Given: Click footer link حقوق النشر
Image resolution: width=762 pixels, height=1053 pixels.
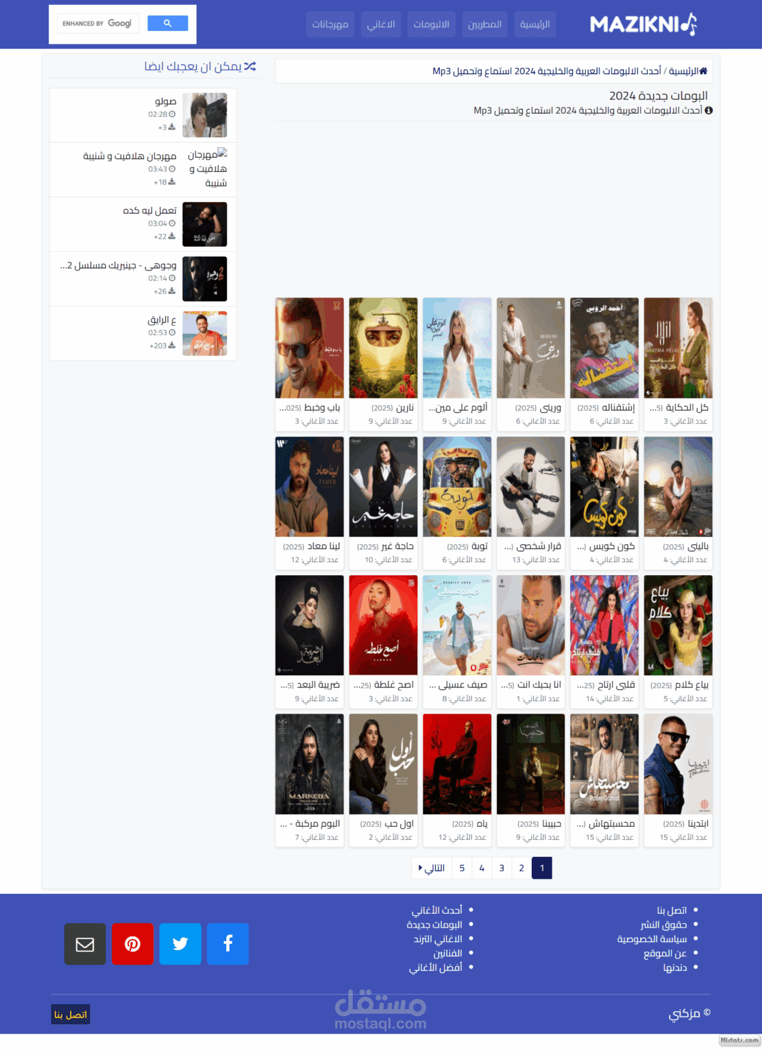Looking at the screenshot, I should click(663, 925).
